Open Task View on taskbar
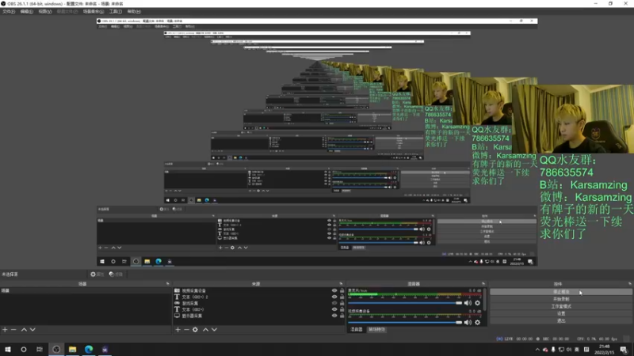Viewport: 634px width, 356px height. click(x=39, y=350)
